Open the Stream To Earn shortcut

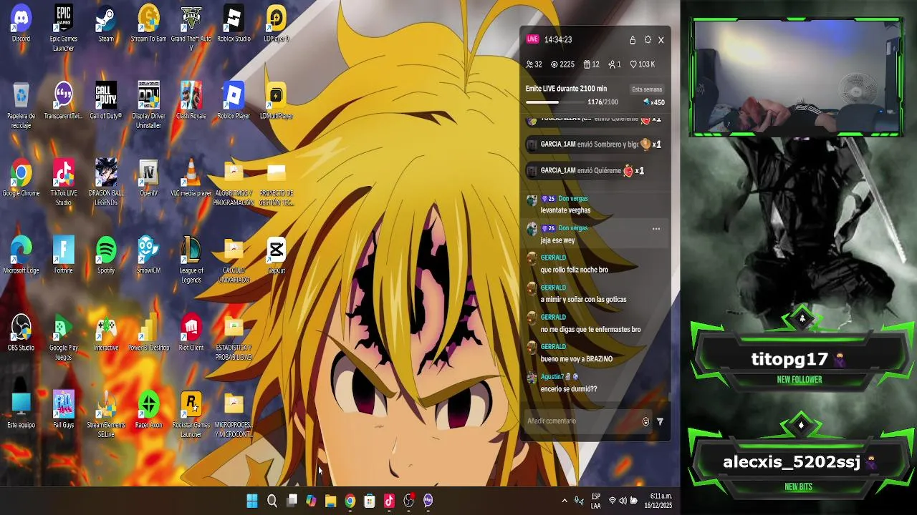tap(148, 24)
